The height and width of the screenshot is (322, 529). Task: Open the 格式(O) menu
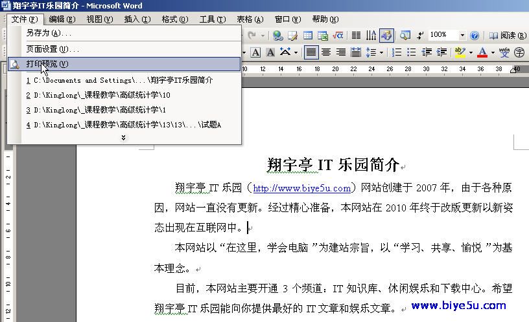tap(175, 19)
